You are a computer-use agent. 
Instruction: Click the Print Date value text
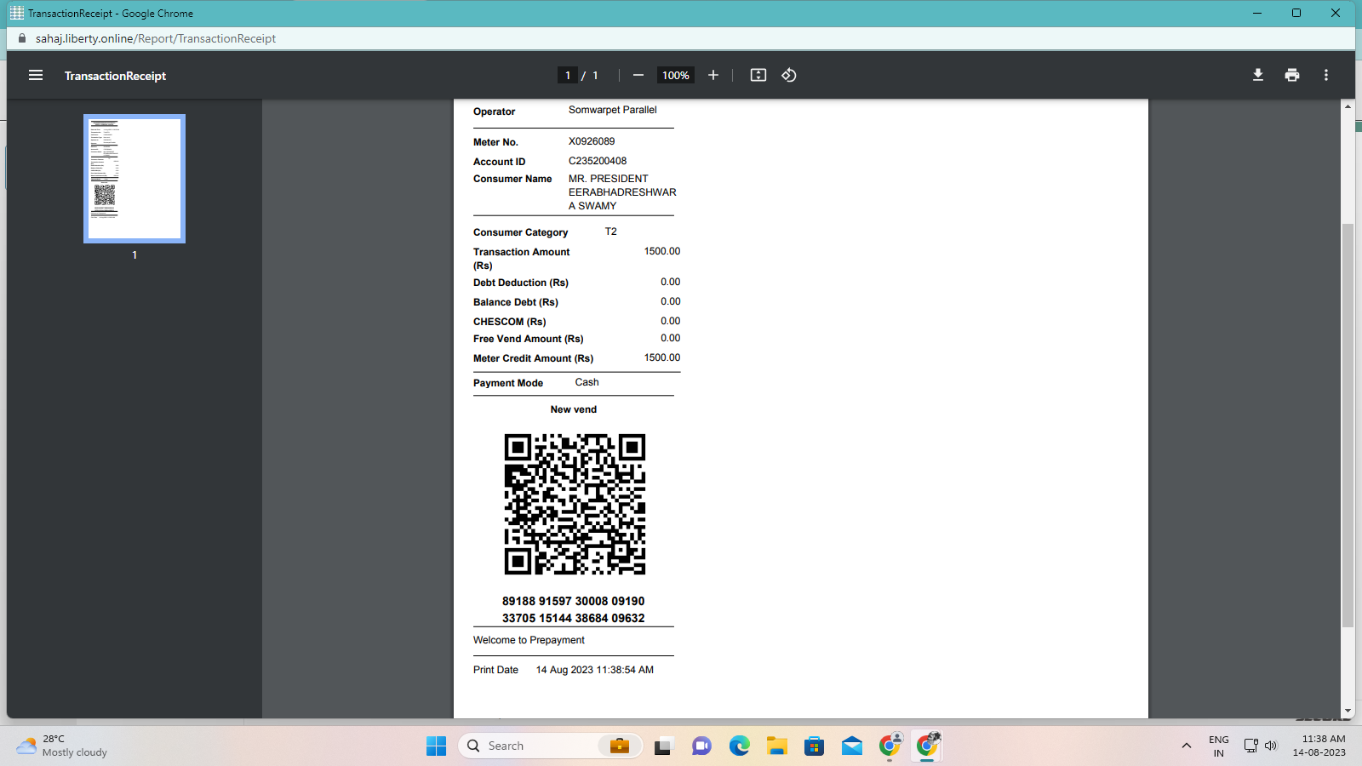coord(595,670)
